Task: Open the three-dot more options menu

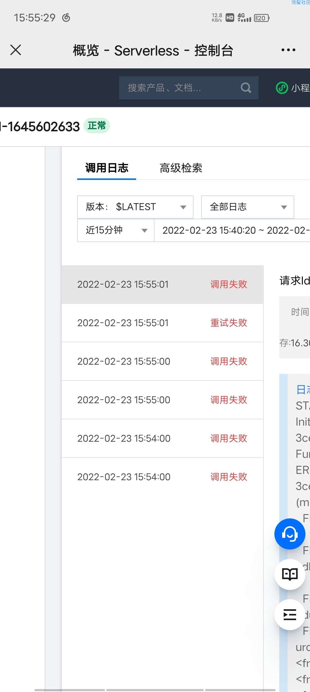Action: (288, 50)
